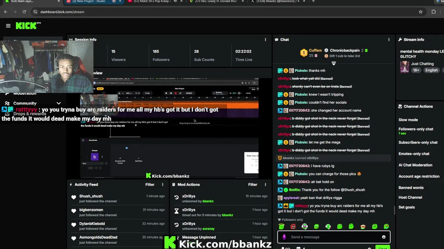This screenshot has height=249, width=444.
Task: Click the purple microphone icon in chat box
Action: [284, 237]
